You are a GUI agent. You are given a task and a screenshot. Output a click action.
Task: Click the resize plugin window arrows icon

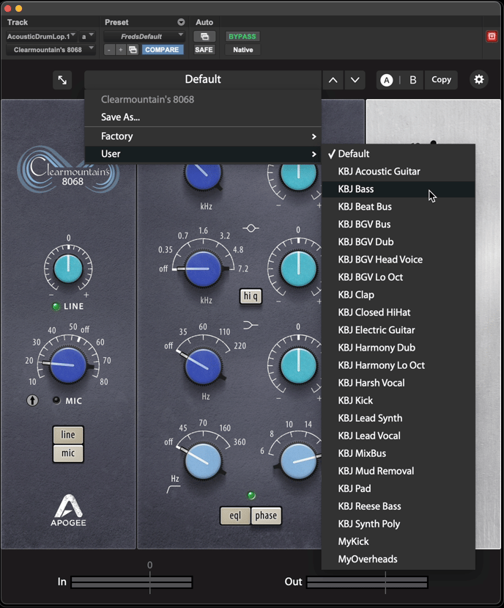point(62,80)
